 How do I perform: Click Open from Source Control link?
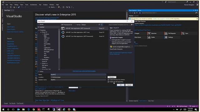[15, 32]
